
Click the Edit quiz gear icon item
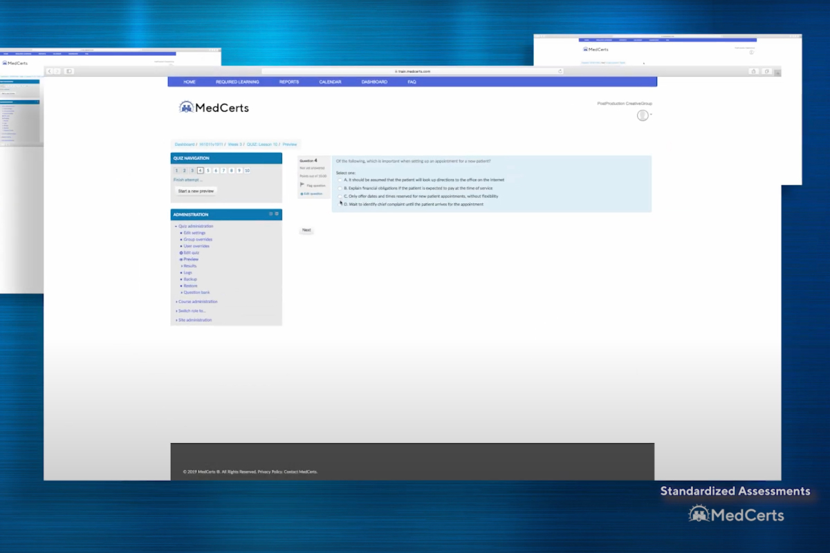click(x=190, y=253)
